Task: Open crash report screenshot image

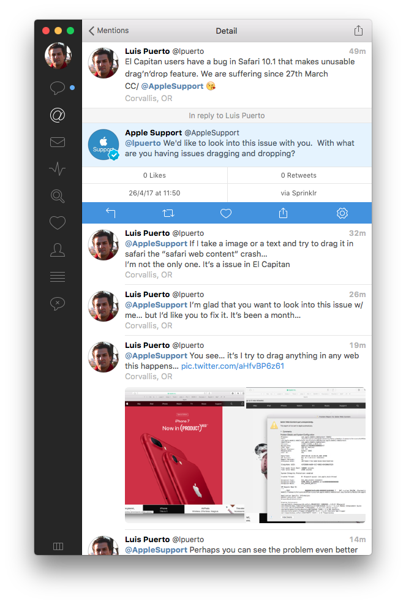Action: pos(306,455)
